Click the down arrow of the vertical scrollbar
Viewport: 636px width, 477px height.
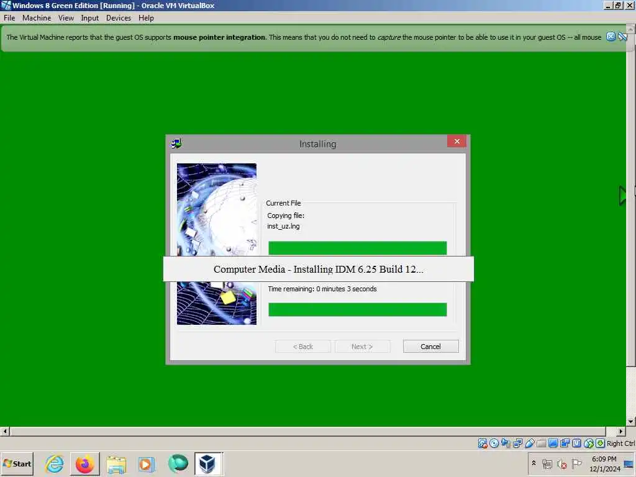click(x=631, y=422)
